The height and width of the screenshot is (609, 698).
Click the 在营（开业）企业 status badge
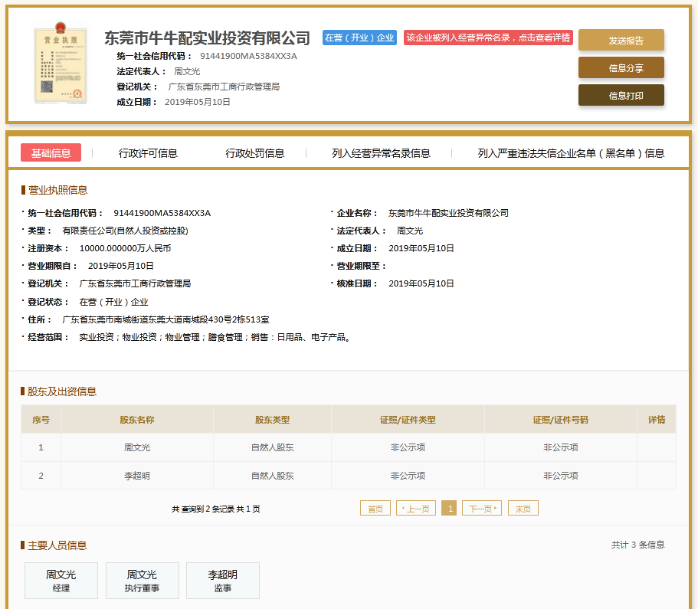pos(359,38)
